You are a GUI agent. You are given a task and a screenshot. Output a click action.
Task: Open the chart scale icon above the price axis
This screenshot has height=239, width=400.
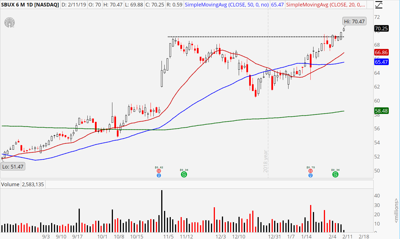(379, 5)
